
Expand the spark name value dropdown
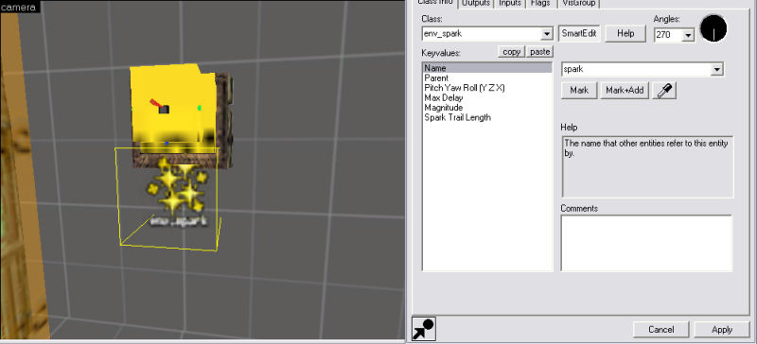(717, 70)
